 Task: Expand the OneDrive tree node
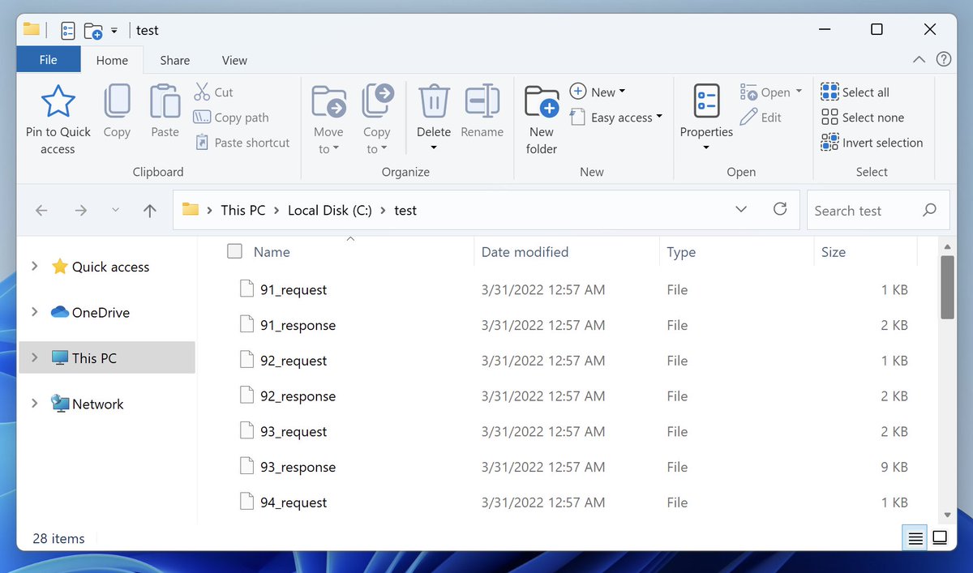click(x=34, y=312)
